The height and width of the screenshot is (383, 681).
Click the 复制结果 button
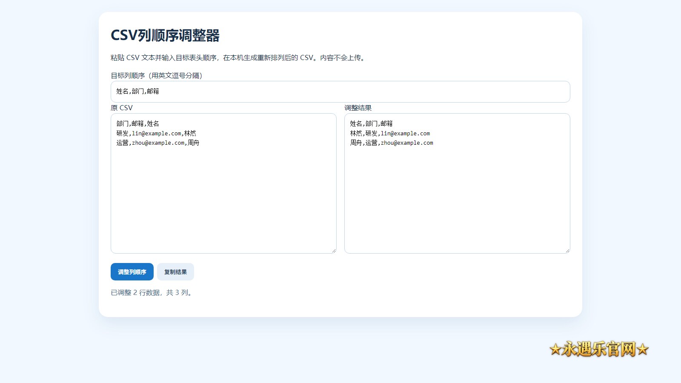tap(175, 272)
